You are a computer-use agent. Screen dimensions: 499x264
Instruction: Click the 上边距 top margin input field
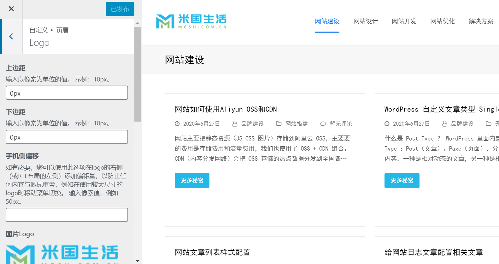67,93
